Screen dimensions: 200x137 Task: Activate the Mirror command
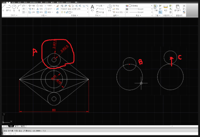coord(40,9)
